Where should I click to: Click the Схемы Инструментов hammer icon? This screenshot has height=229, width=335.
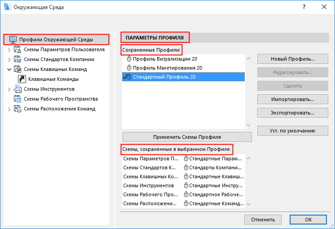click(18, 89)
